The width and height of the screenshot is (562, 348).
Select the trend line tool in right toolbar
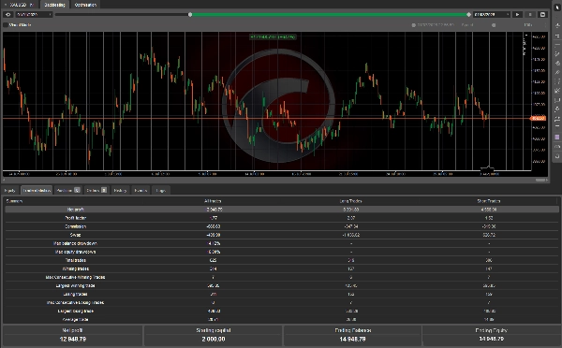(557, 73)
